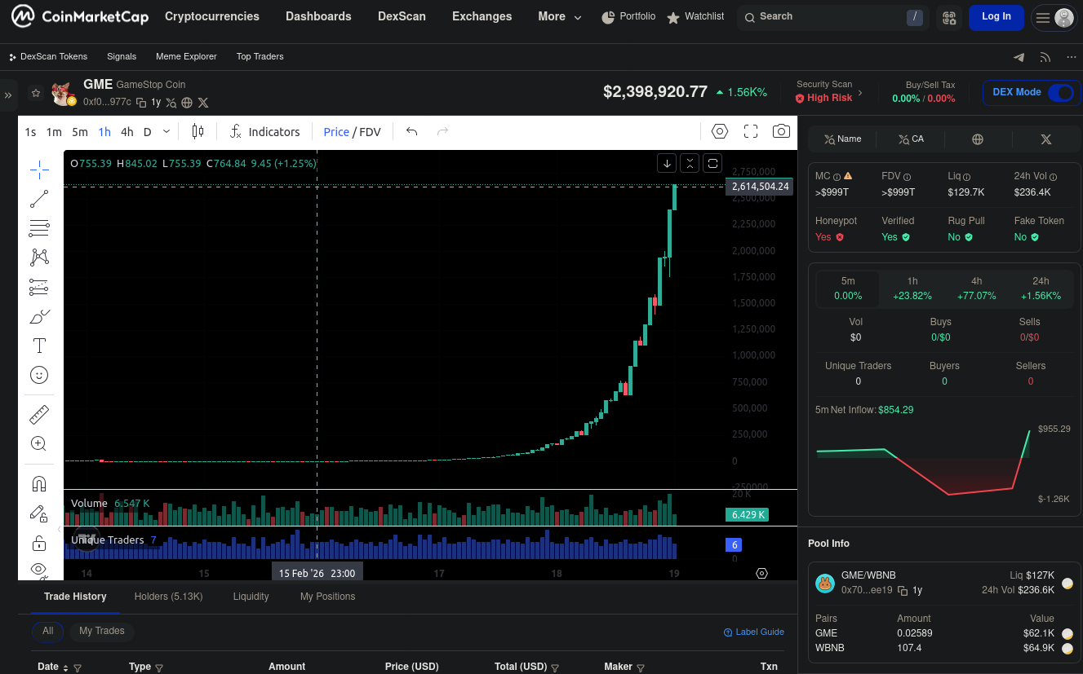Filter trades to All

[x=48, y=631]
